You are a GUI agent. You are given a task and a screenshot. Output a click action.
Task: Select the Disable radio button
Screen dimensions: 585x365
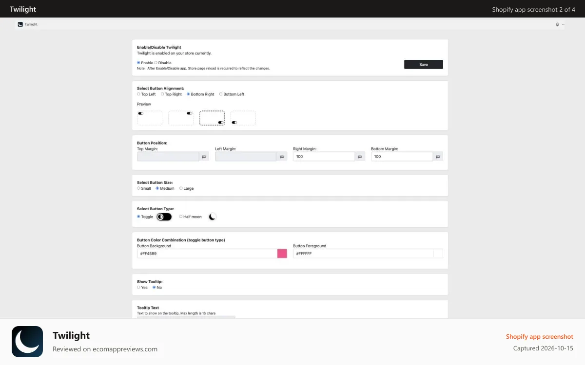(156, 63)
